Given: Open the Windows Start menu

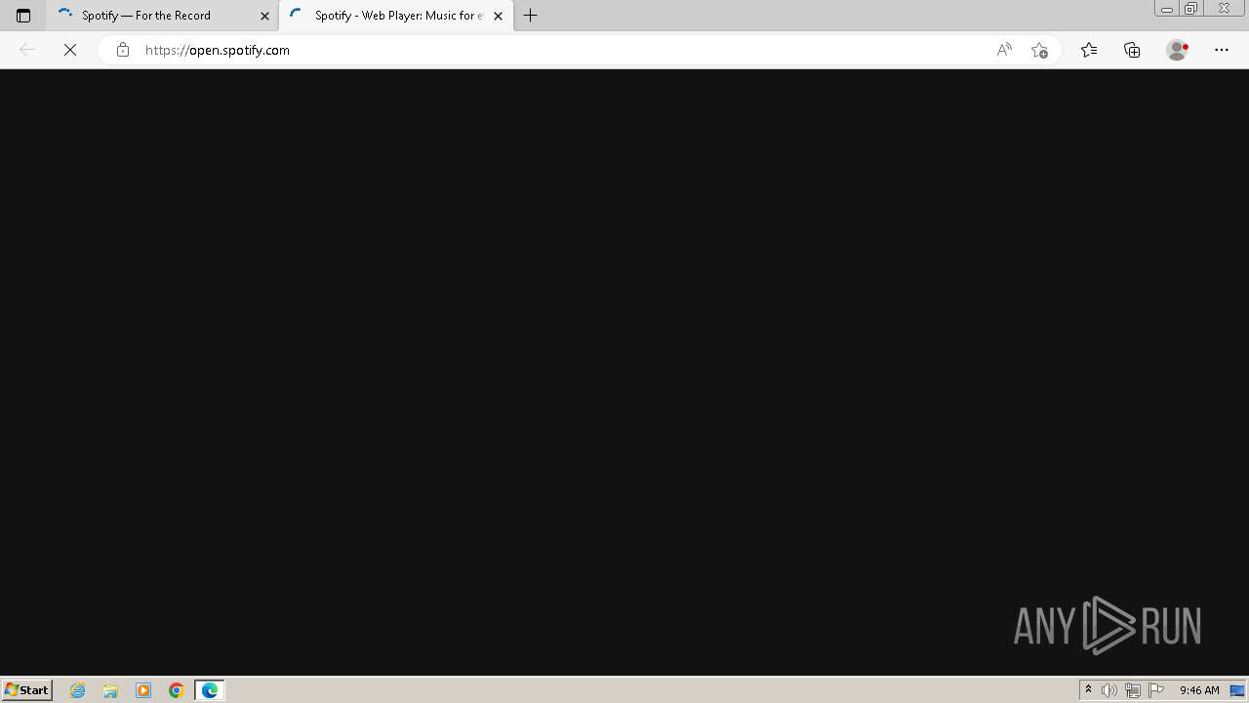Looking at the screenshot, I should (x=26, y=689).
